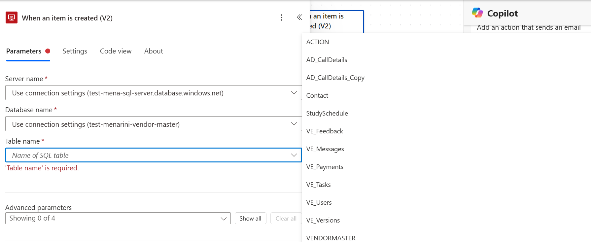Switch to the Parameters tab
Screen dimensions: 591x242
(x=24, y=51)
